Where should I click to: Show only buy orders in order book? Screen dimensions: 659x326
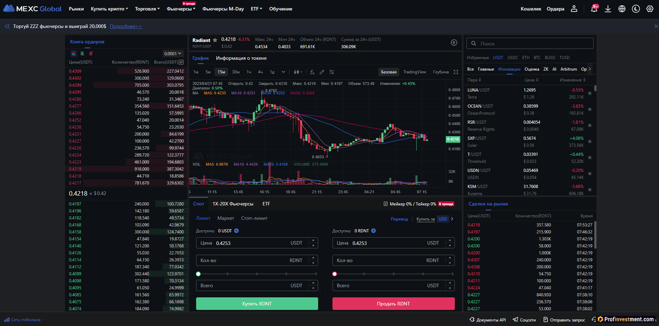coord(83,53)
